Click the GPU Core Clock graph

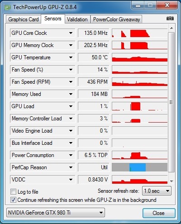pyautogui.click(x=139, y=33)
